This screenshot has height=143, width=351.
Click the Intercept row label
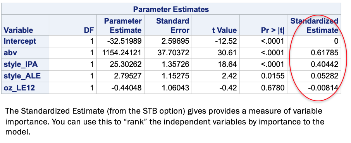(20, 41)
